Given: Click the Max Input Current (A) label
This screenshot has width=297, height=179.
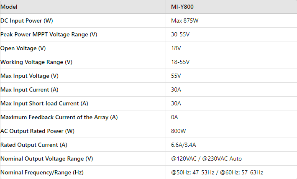Looking at the screenshot, I should [x=29, y=90].
